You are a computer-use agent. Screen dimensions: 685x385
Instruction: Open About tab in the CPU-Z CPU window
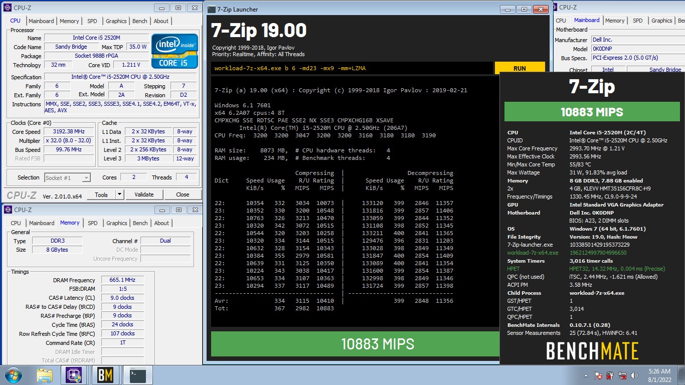161,21
